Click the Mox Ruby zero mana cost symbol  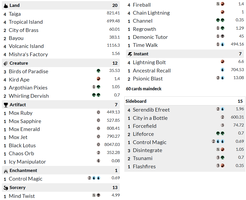98,112
